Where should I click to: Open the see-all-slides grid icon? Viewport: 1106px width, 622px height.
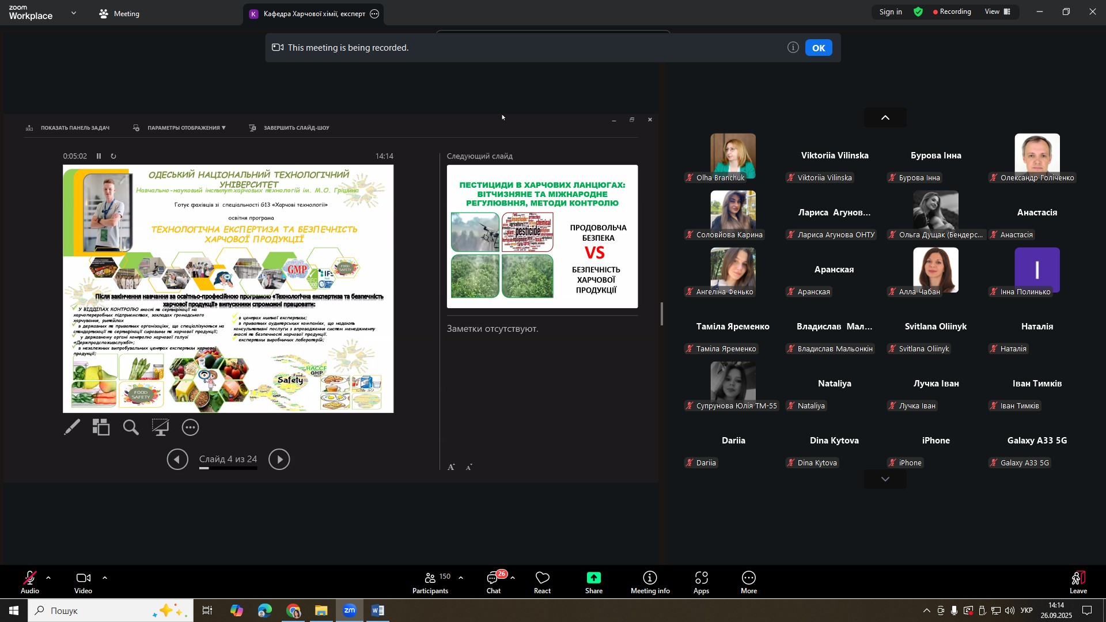101,427
